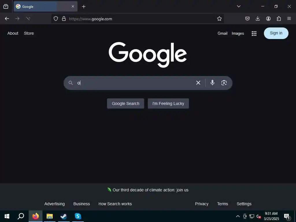Open the Business footer link
The width and height of the screenshot is (296, 222).
tap(82, 204)
